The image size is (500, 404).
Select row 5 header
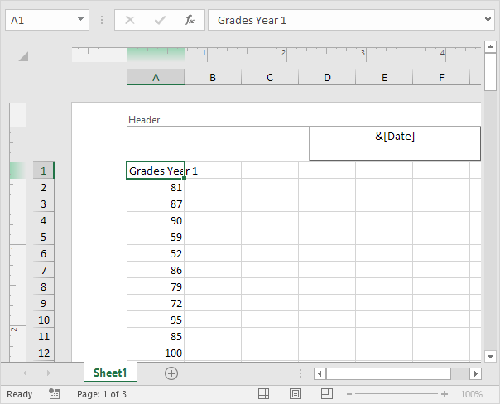(43, 237)
